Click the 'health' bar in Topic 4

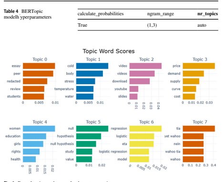coord(29,159)
